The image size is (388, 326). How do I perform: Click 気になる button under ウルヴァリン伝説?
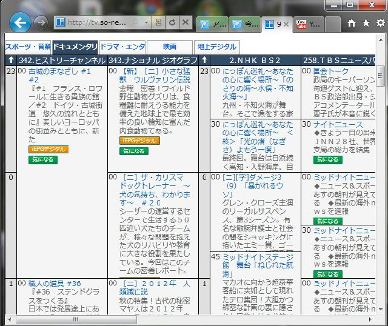134,151
